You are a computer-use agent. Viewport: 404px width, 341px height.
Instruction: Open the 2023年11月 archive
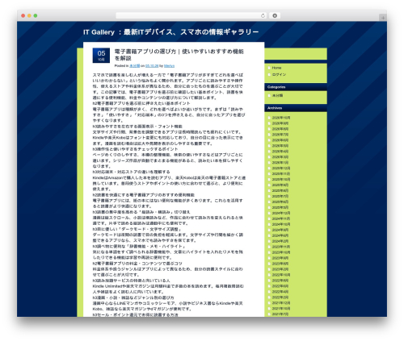point(281,247)
